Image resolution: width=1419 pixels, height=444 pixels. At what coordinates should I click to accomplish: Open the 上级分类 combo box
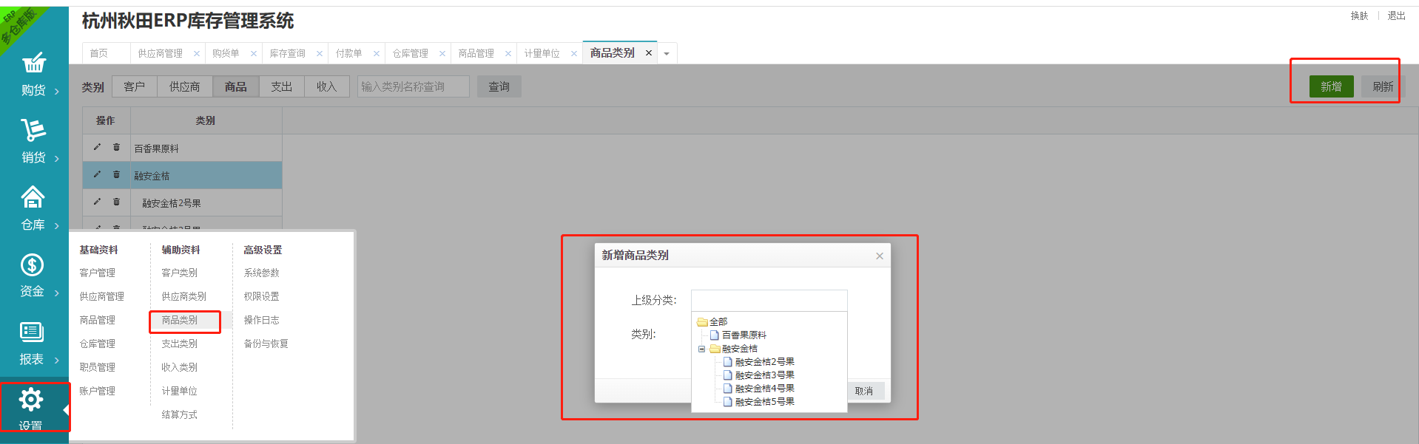click(769, 301)
